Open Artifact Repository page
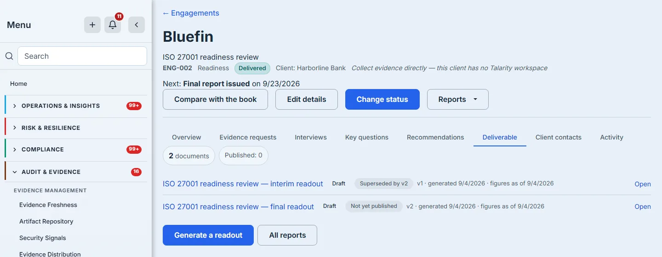The height and width of the screenshot is (257, 662). (x=46, y=221)
